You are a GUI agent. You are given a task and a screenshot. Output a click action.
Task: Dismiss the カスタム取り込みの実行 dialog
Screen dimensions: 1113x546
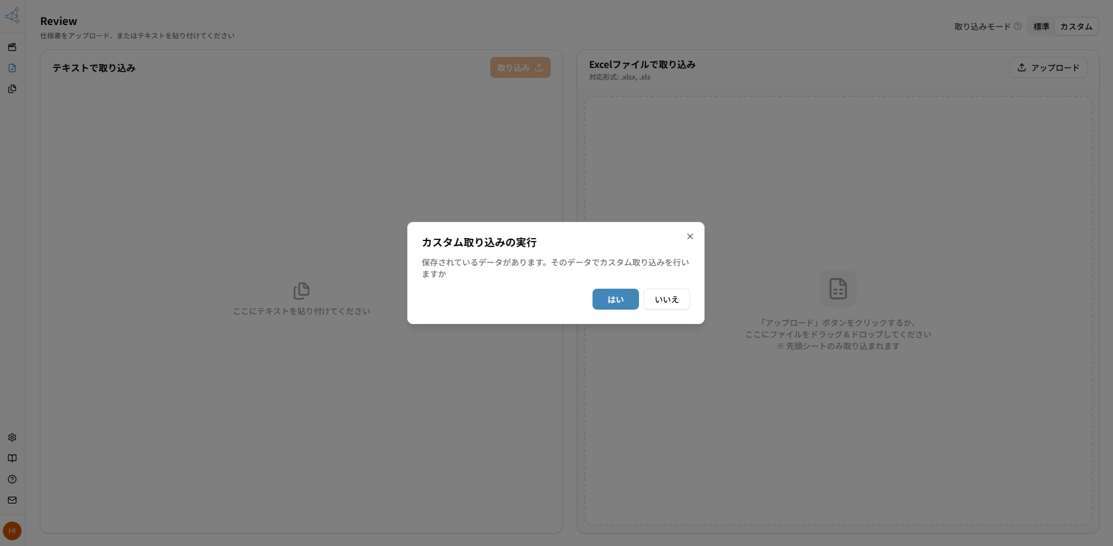pos(690,236)
